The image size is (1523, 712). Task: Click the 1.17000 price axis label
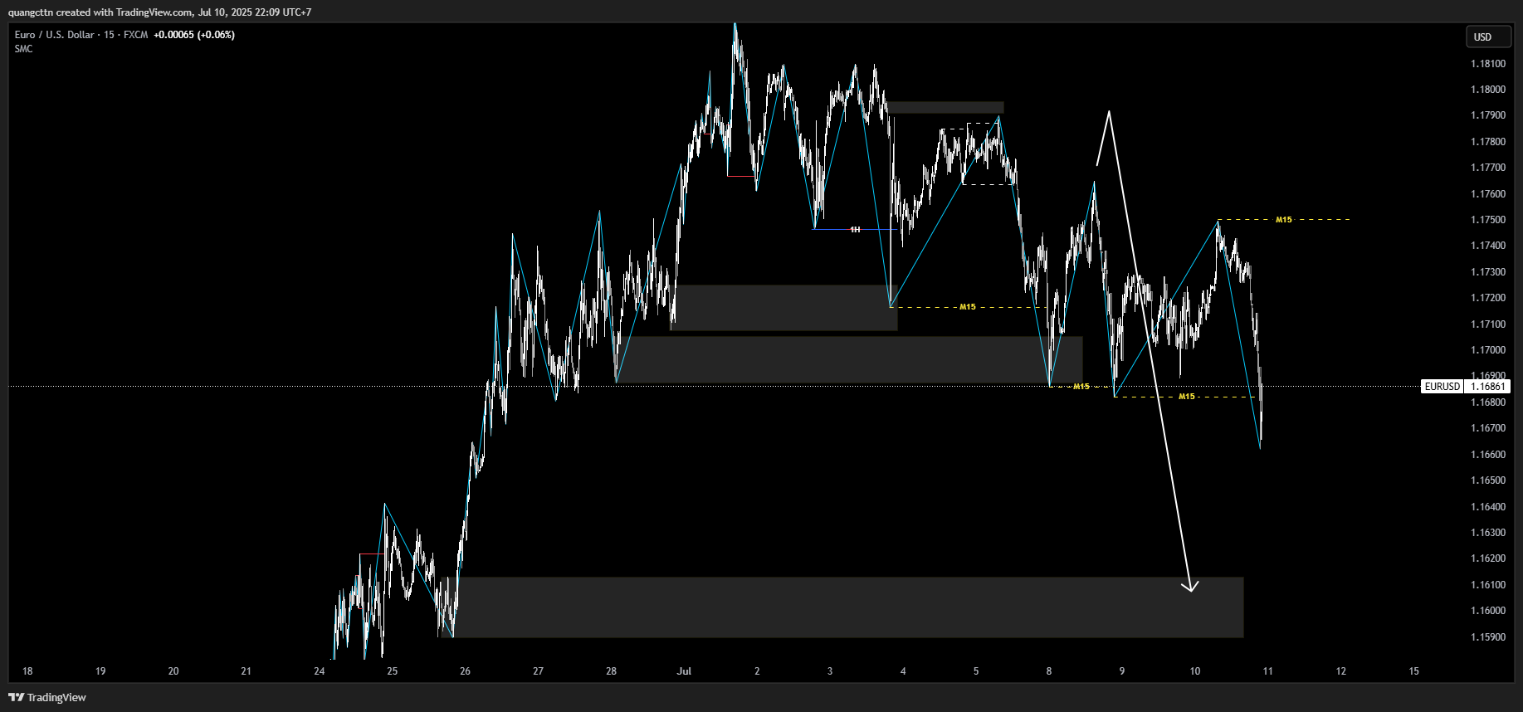pyautogui.click(x=1488, y=350)
